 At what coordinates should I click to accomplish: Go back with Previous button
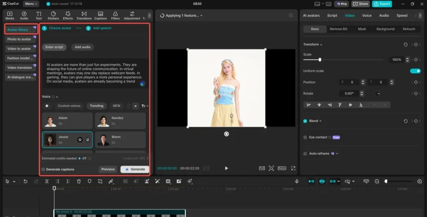click(108, 169)
